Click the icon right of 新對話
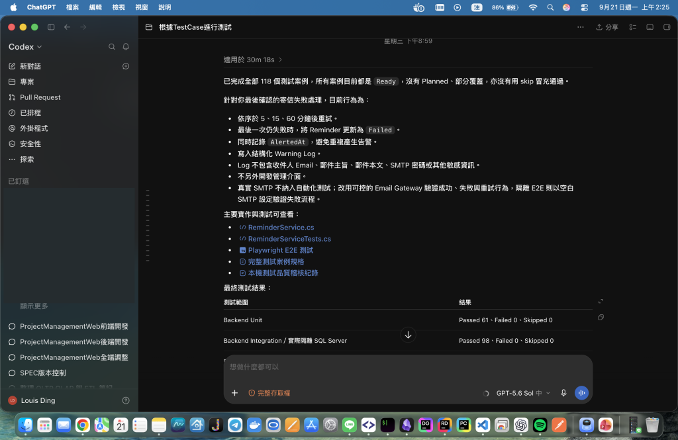678x440 pixels. [126, 66]
